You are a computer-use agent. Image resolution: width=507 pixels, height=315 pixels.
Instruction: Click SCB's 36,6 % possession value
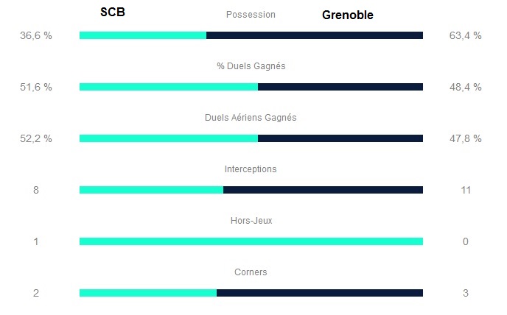[35, 35]
